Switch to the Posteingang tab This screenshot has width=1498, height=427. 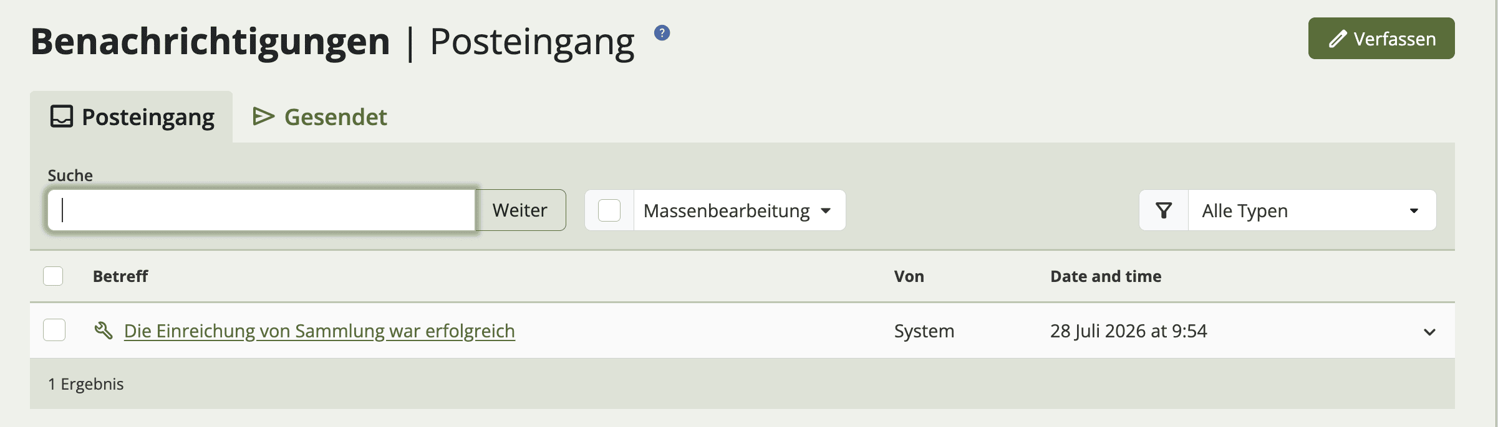pos(132,117)
